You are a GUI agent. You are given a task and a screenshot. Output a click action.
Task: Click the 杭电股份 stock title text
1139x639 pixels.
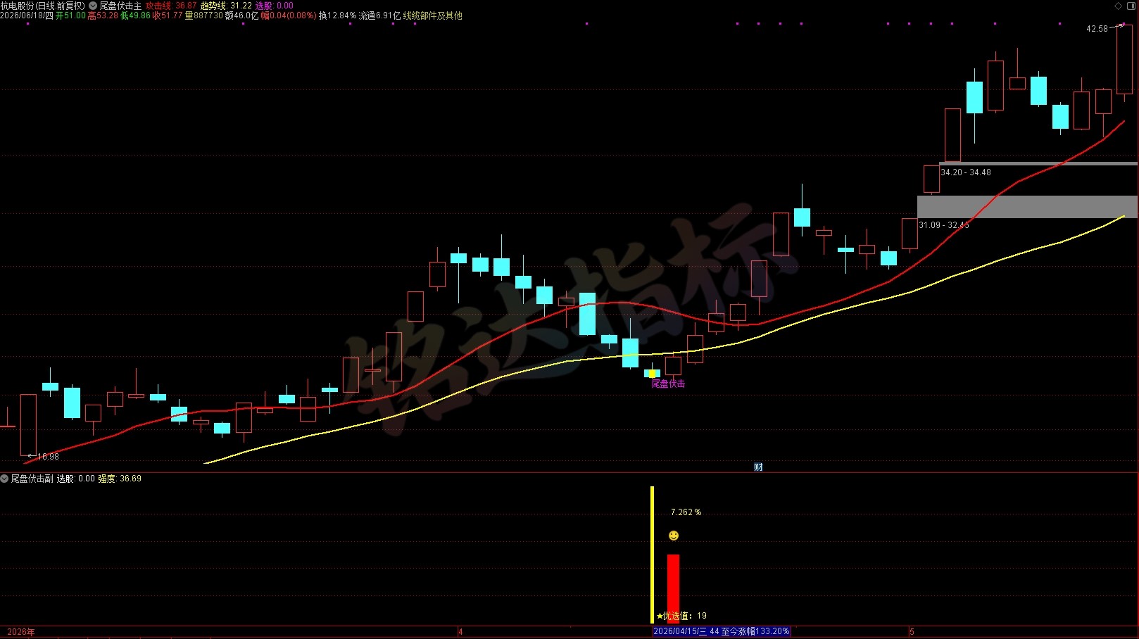pos(17,6)
